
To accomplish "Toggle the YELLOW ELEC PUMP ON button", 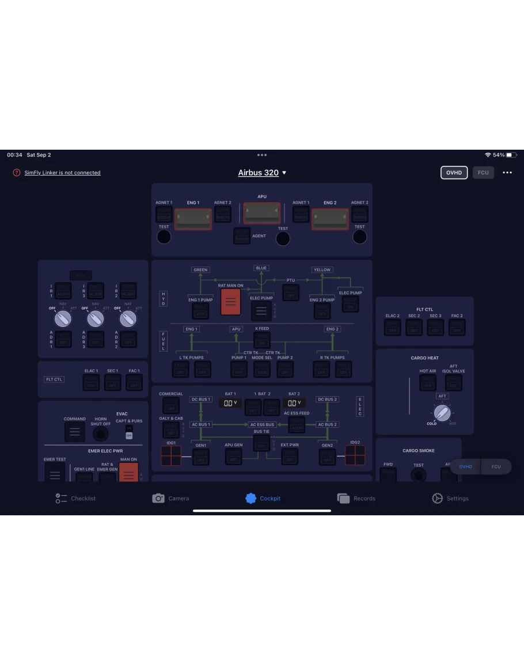I will point(350,303).
